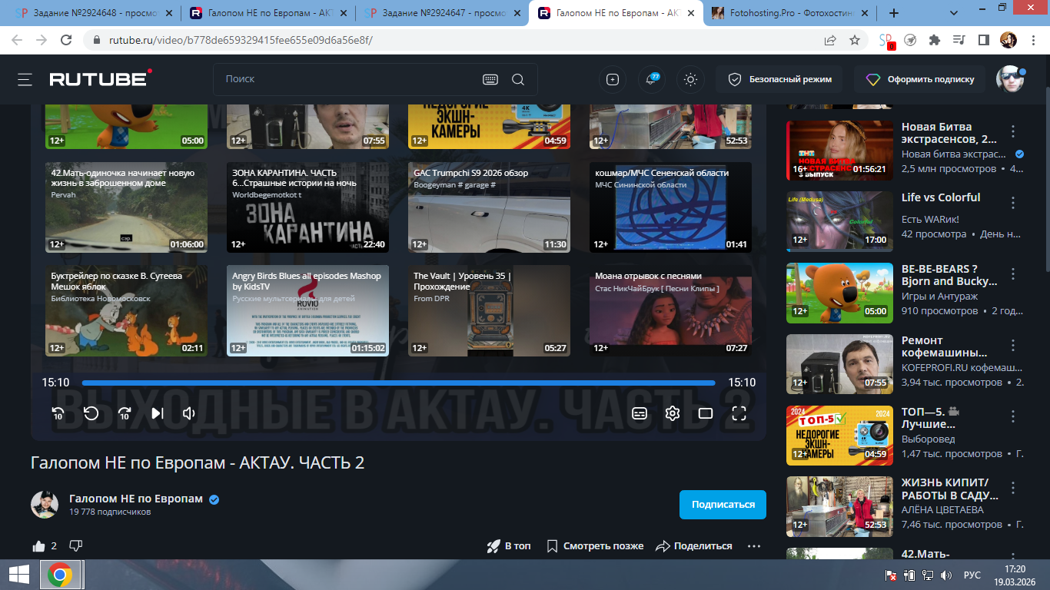Image resolution: width=1050 pixels, height=590 pixels.
Task: Toggle light/dark theme sun icon
Action: tap(690, 79)
